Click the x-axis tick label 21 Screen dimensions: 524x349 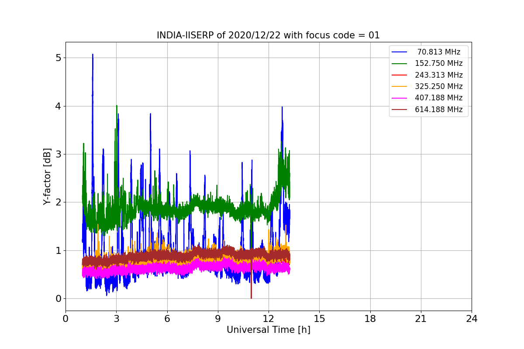click(x=421, y=319)
